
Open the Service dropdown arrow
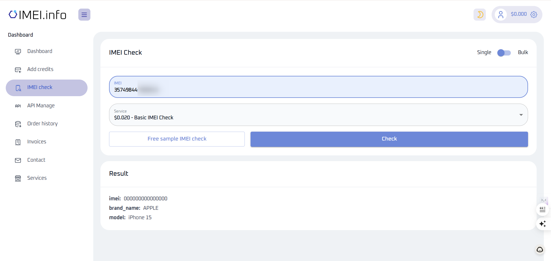pyautogui.click(x=521, y=115)
